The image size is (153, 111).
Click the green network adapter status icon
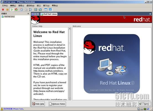(x=145, y=109)
